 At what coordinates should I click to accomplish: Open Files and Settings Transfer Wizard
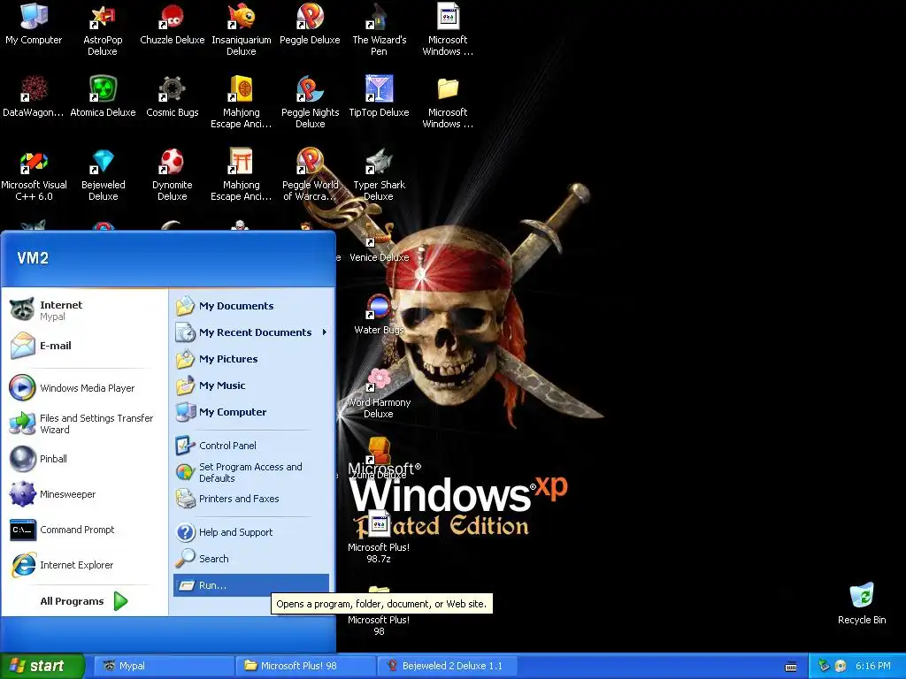tap(84, 423)
